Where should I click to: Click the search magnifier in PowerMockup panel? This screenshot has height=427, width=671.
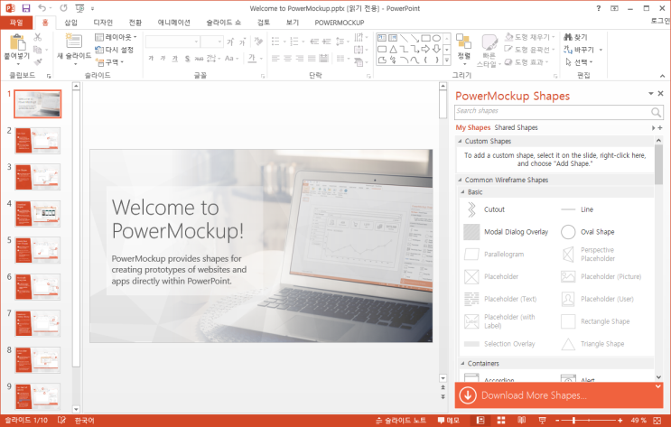pyautogui.click(x=656, y=112)
